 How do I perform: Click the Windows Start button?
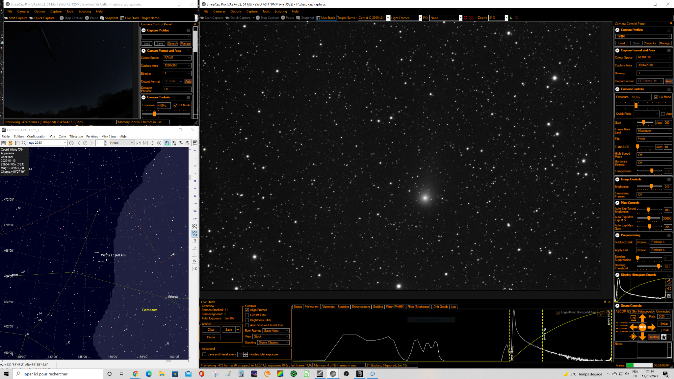pos(6,374)
